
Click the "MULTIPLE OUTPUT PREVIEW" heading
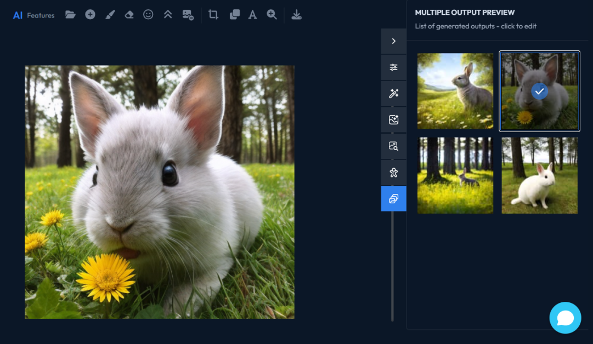pos(465,13)
